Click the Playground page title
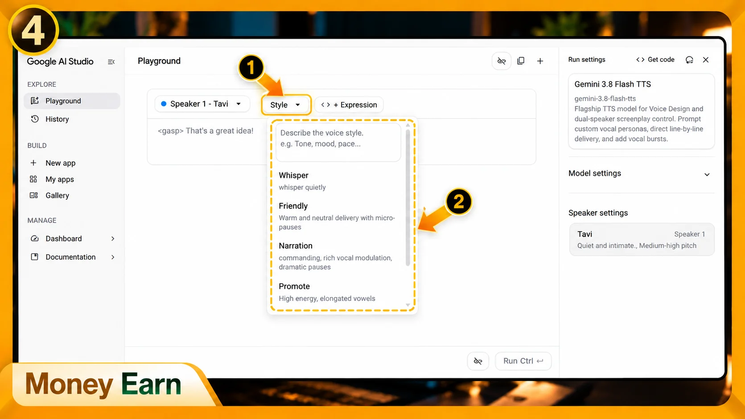Screen dimensions: 745x419 159,61
